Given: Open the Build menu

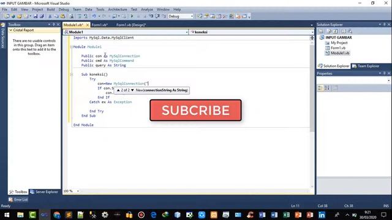Looking at the screenshot, I should click(x=51, y=10).
